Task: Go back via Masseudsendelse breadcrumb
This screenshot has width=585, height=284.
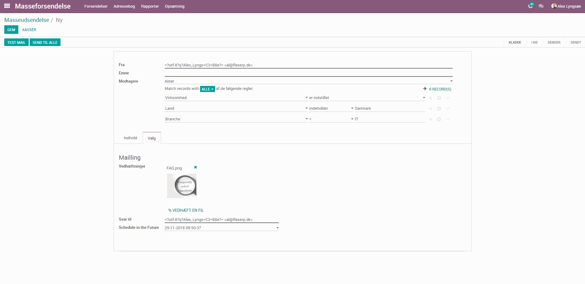Action: coord(27,20)
